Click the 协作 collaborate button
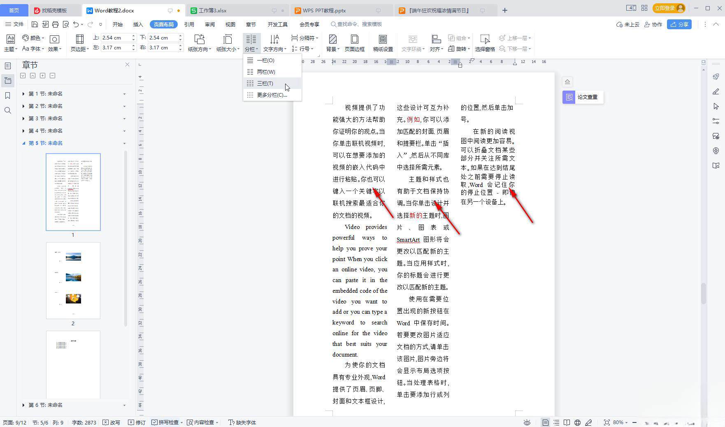The width and height of the screenshot is (725, 427). click(x=653, y=25)
